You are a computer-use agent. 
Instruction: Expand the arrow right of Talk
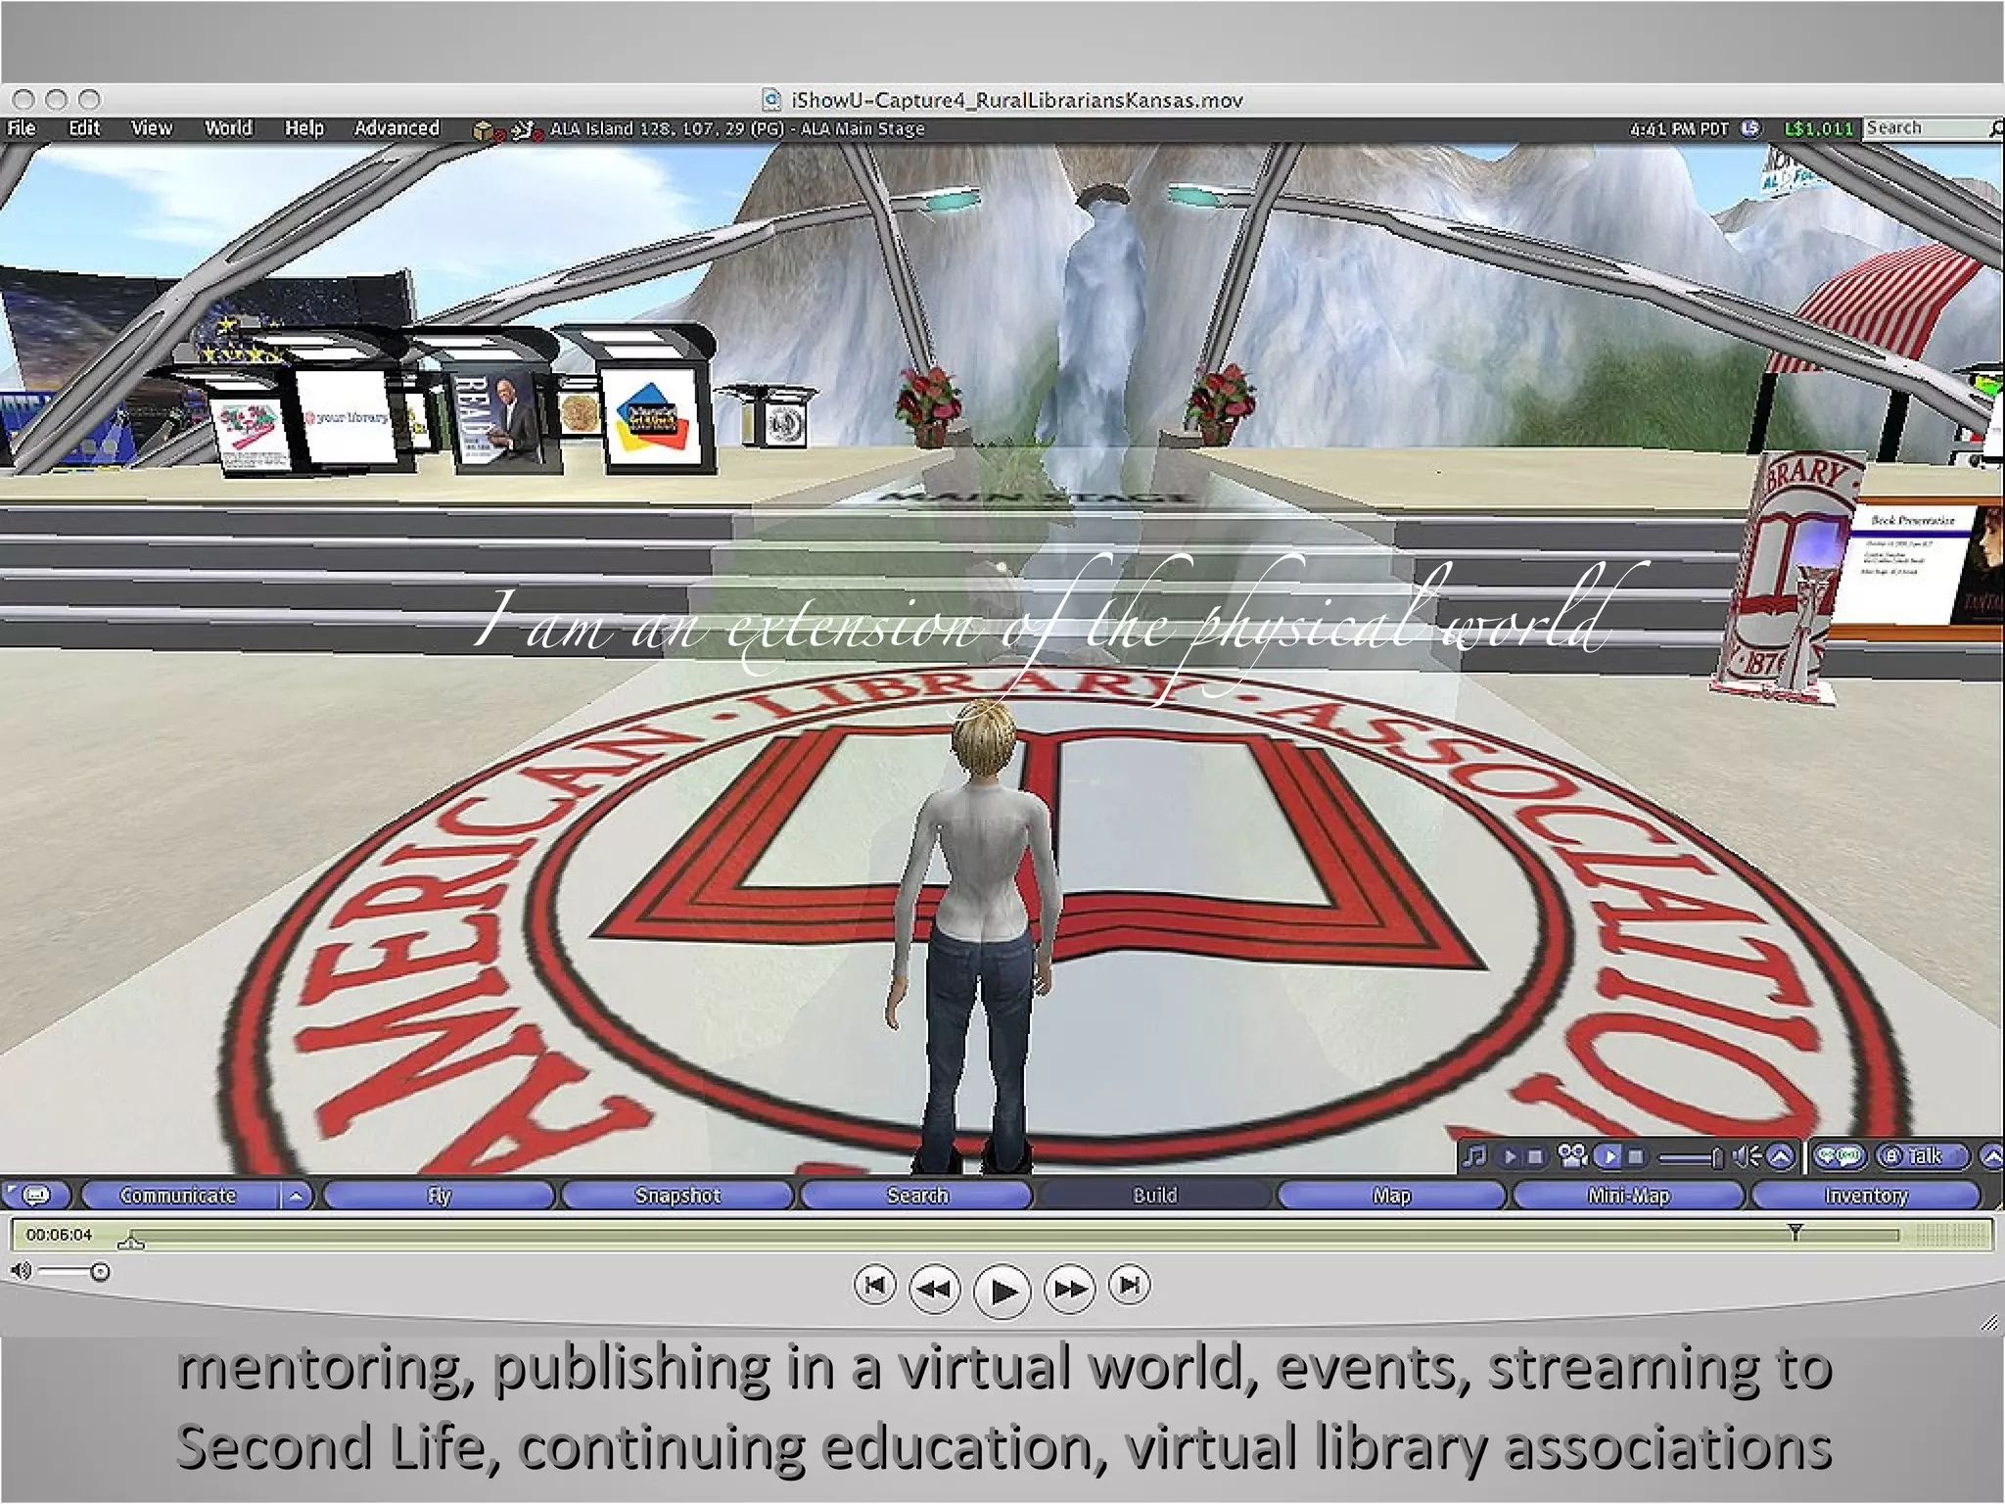[1991, 1156]
